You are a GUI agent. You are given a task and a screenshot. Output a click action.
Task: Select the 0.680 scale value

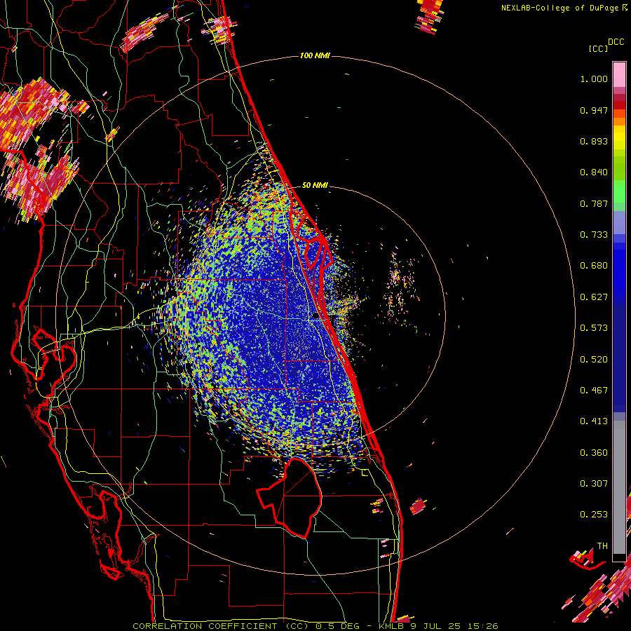(x=594, y=266)
